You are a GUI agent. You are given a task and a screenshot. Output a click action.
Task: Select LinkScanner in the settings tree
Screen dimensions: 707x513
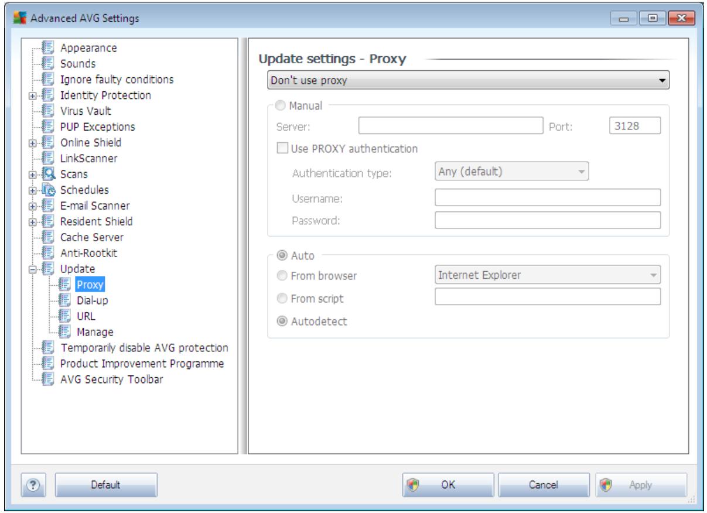coord(89,158)
